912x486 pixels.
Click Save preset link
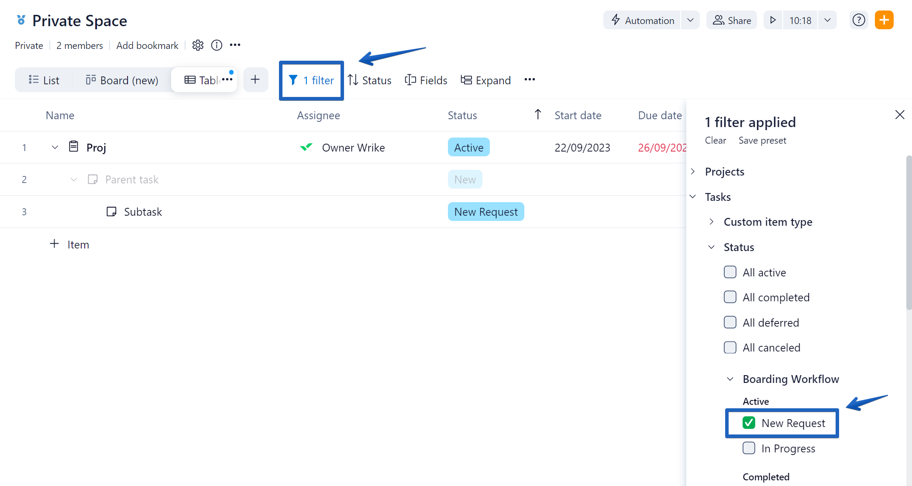(x=762, y=141)
